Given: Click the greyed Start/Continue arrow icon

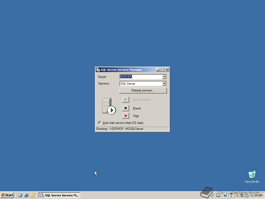Looking at the screenshot, I should tap(126, 99).
